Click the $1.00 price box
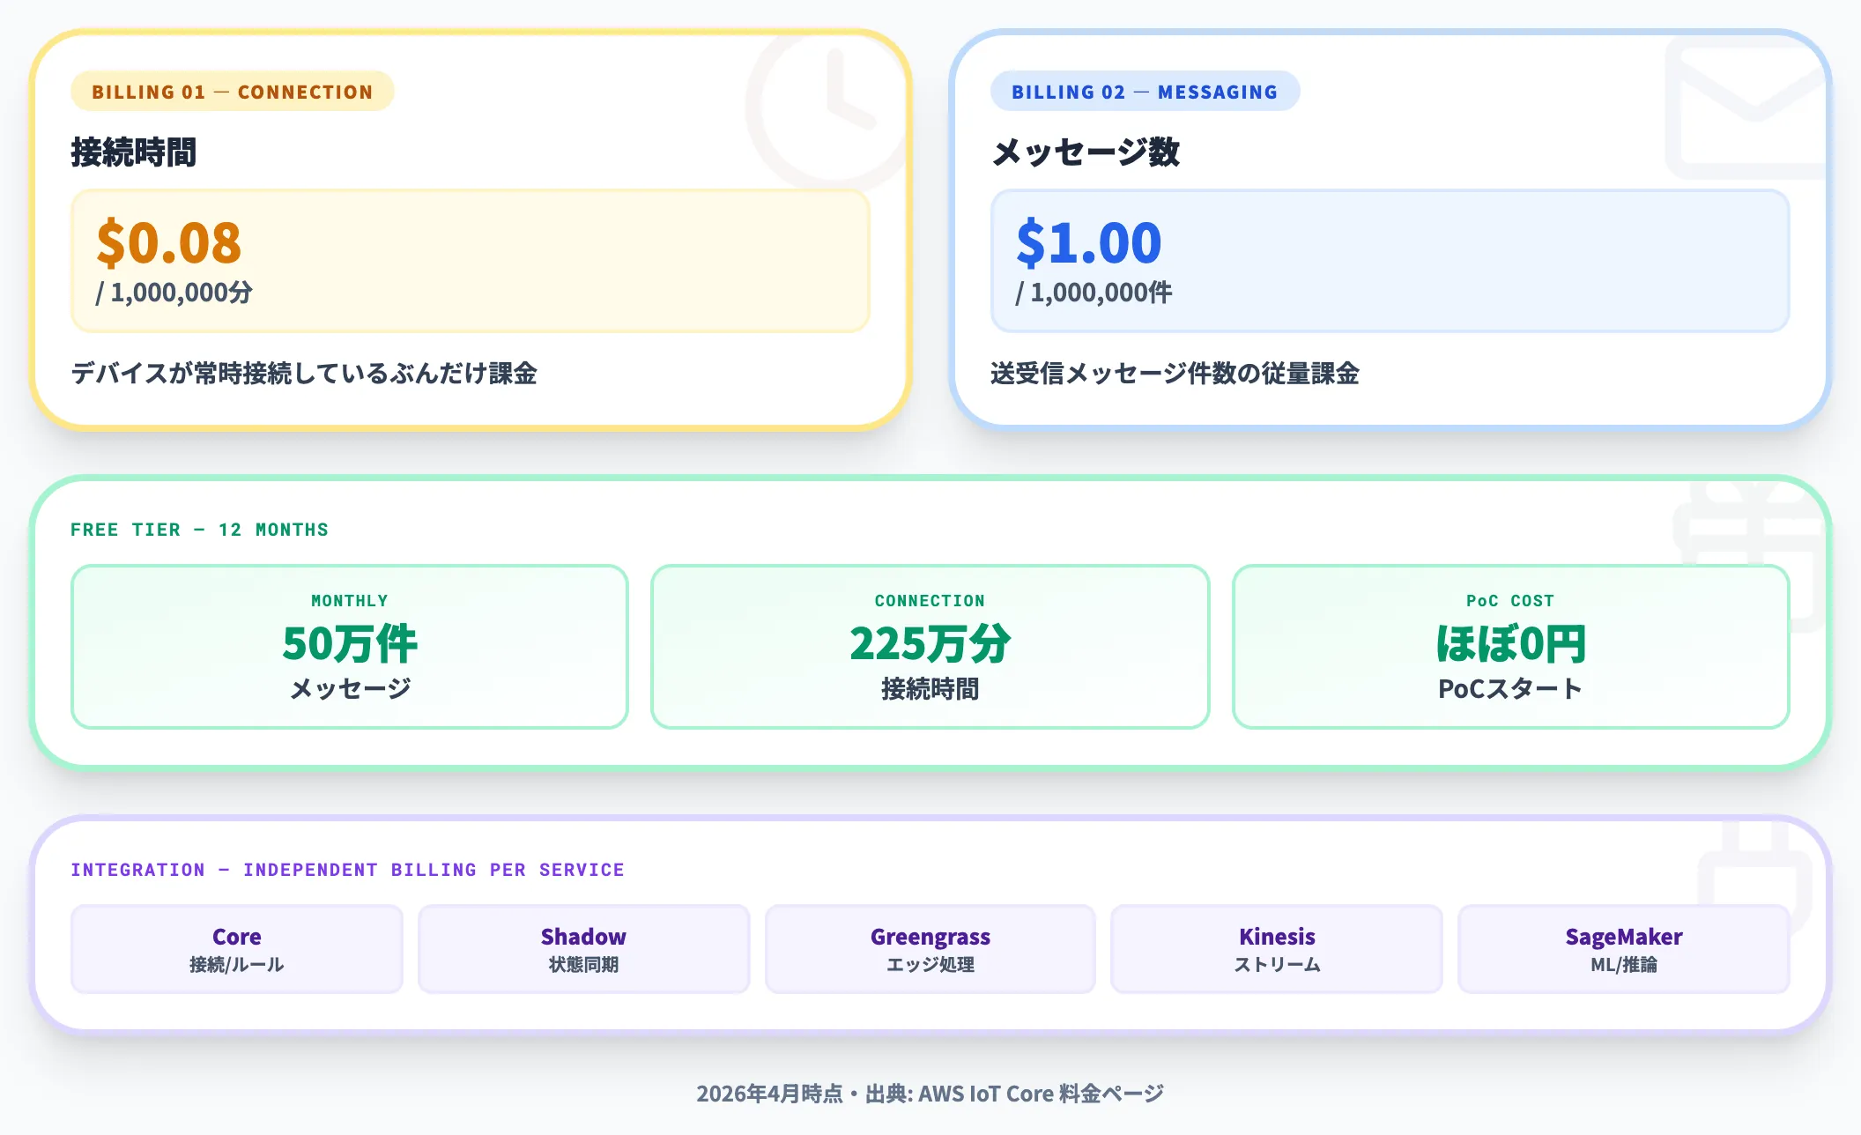Image resolution: width=1861 pixels, height=1135 pixels. click(1389, 261)
